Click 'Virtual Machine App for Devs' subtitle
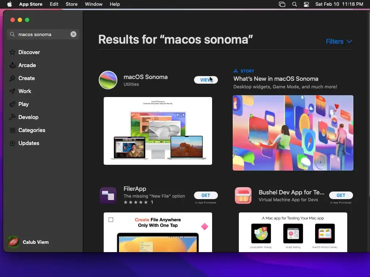Screen dimensions: 370x277 click(x=288, y=200)
